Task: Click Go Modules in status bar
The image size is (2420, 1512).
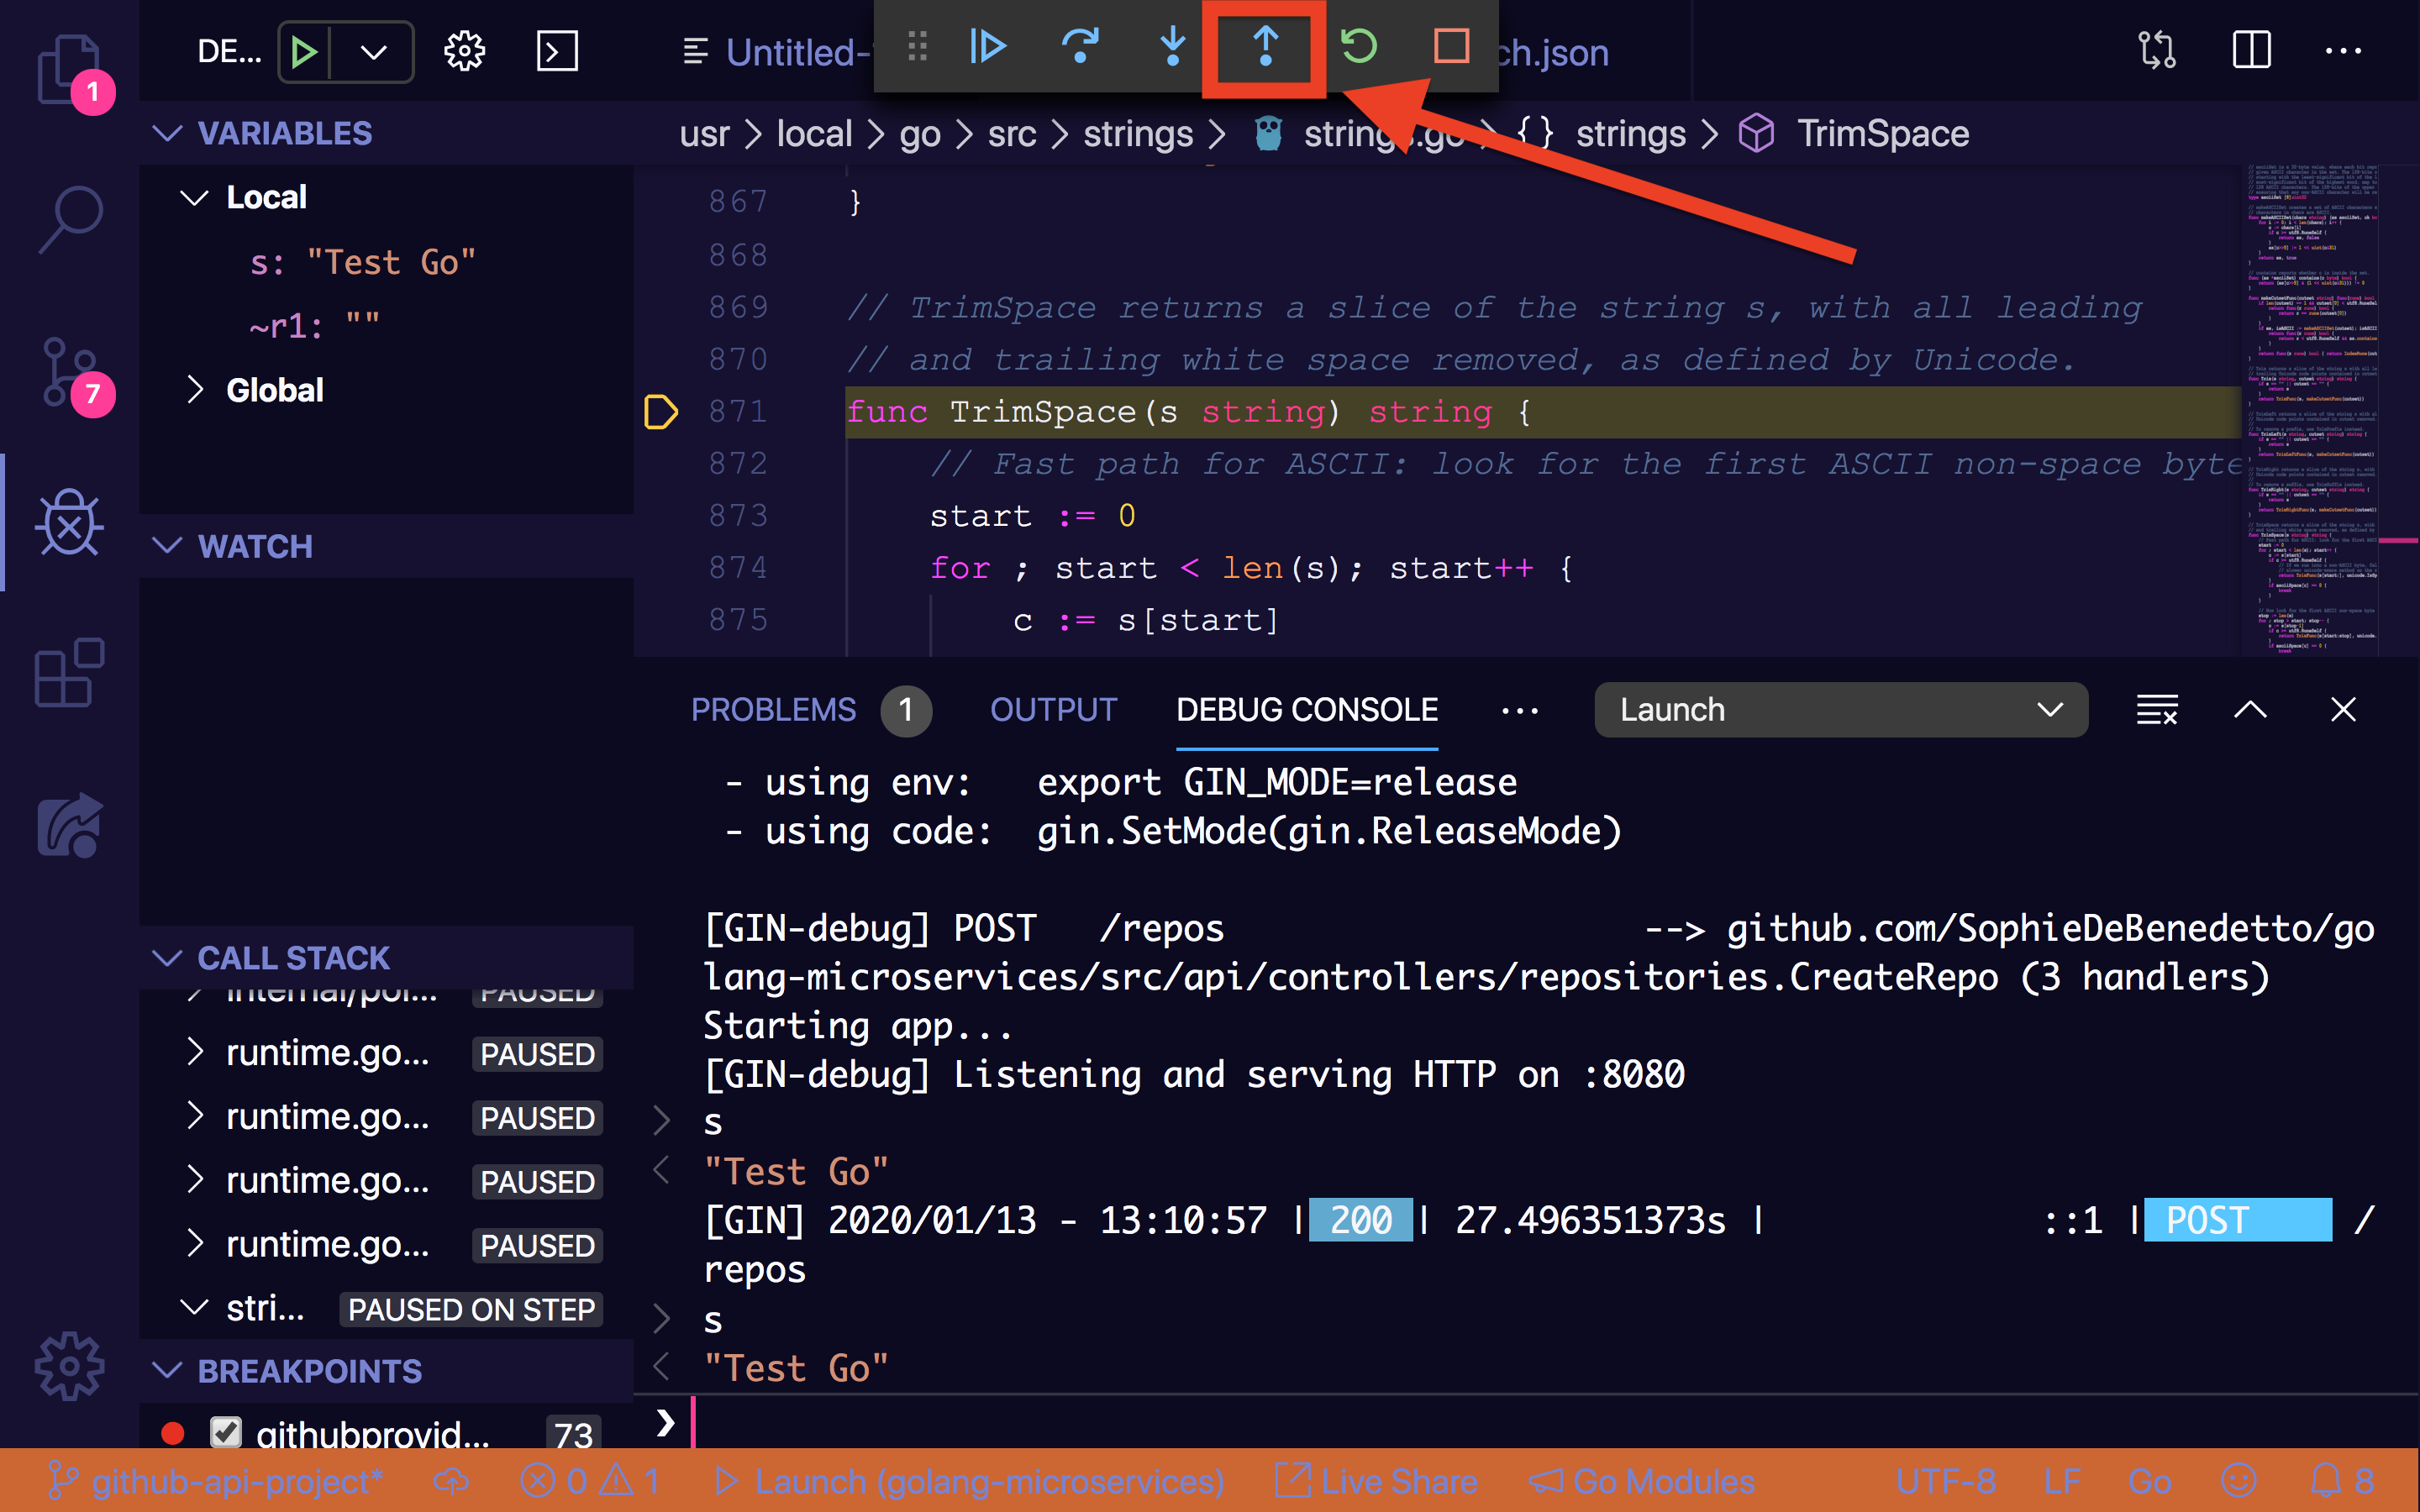Action: pyautogui.click(x=1643, y=1482)
